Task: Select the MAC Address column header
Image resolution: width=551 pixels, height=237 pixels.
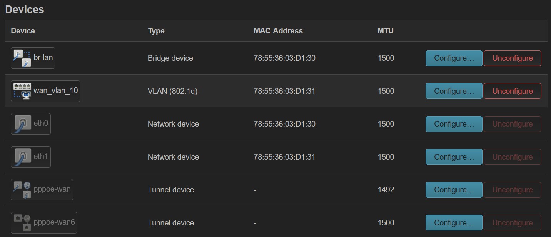Action: 278,31
